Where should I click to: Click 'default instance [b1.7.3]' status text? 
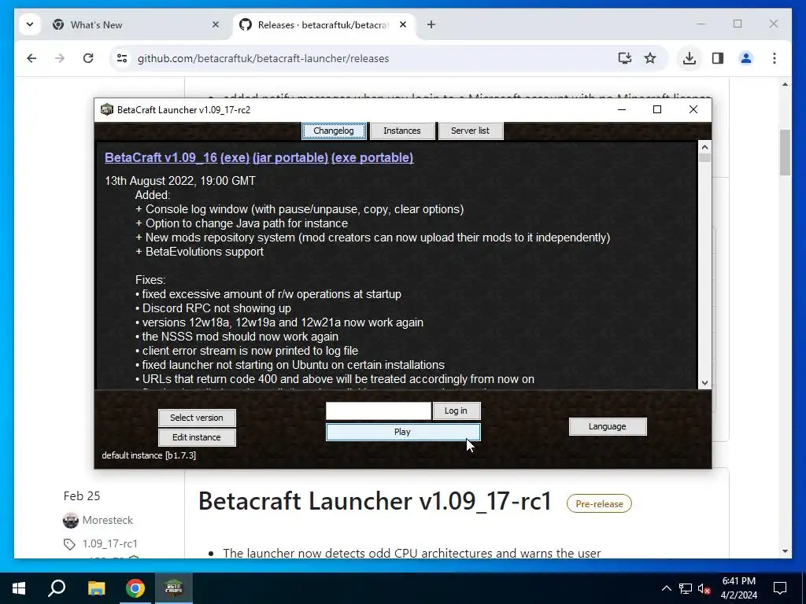(x=149, y=455)
